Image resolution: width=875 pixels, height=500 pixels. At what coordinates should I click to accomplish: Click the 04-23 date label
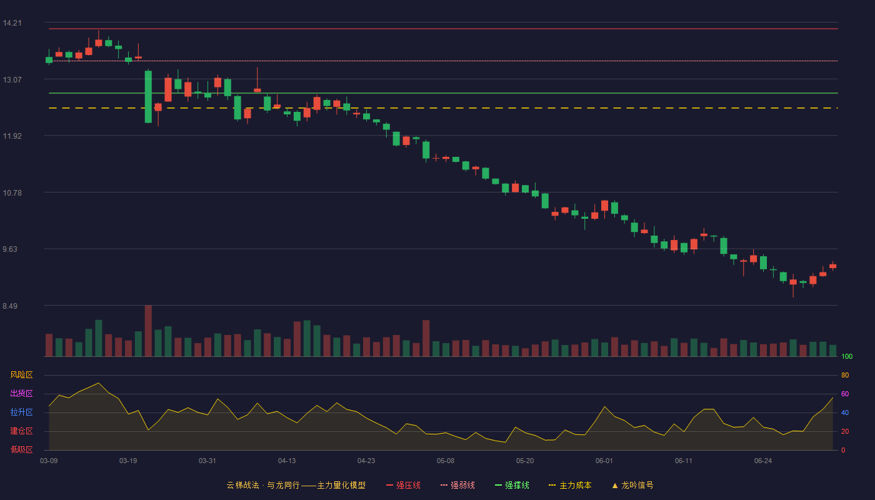366,461
